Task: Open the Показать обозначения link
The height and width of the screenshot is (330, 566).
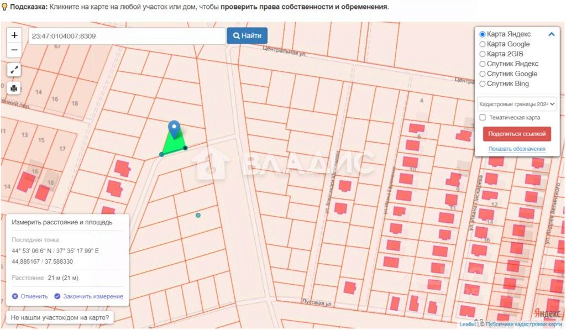Action: coord(517,149)
